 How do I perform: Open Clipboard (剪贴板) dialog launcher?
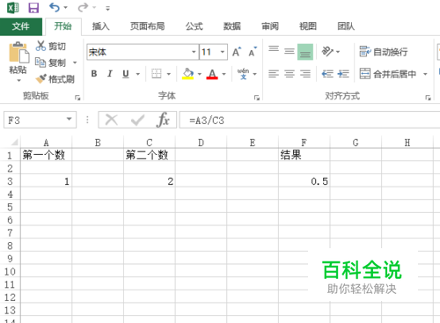77,98
